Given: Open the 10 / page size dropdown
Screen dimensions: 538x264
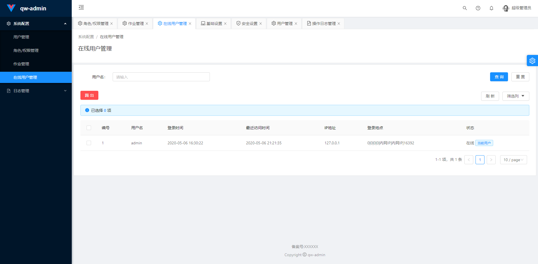Looking at the screenshot, I should pos(513,160).
